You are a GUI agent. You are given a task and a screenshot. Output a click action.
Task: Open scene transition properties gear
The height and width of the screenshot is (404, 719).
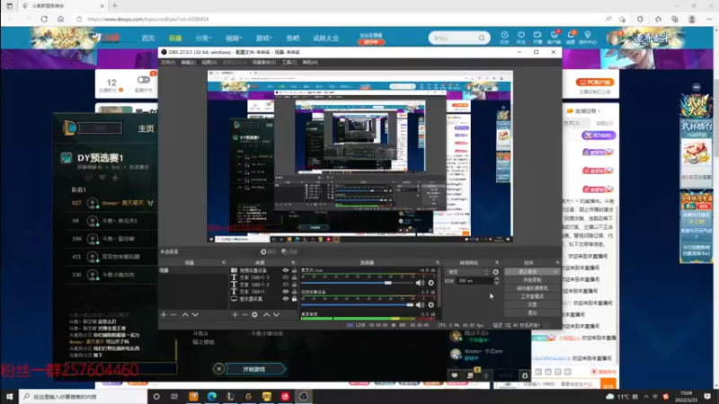click(496, 272)
